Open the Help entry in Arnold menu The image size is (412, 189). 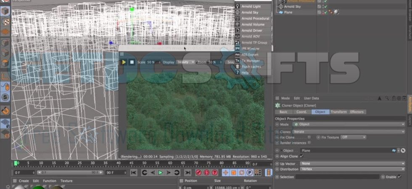(x=245, y=73)
